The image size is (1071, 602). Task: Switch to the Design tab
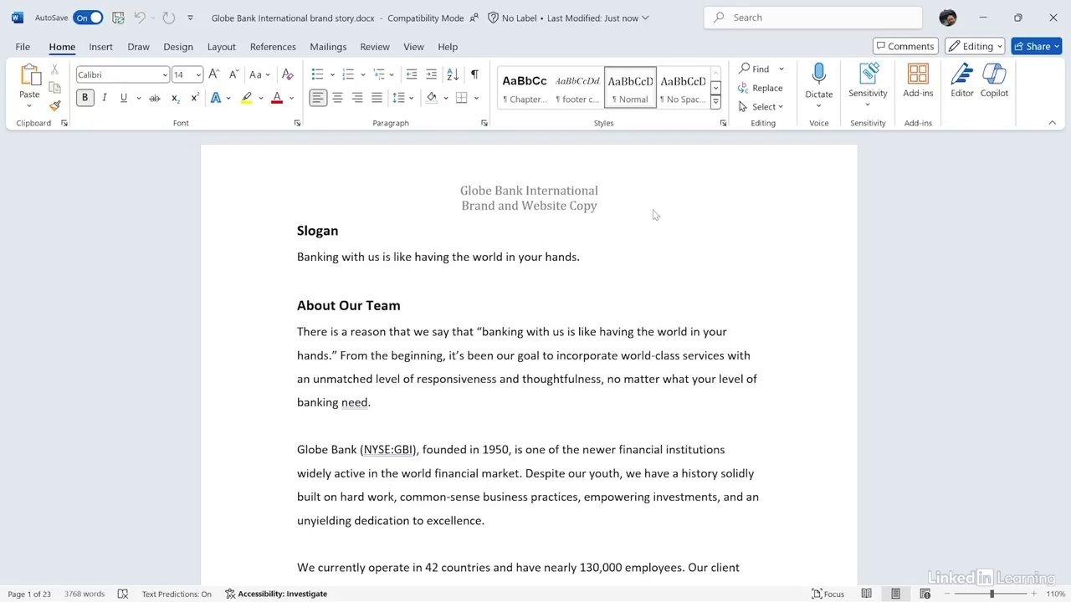click(x=177, y=47)
